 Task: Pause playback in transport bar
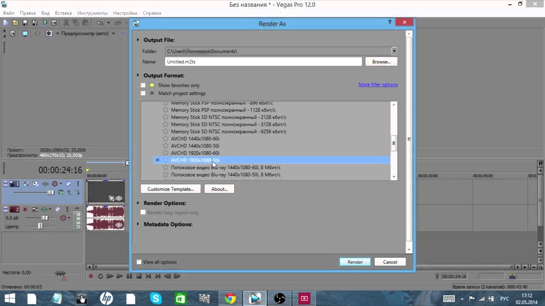point(129,276)
